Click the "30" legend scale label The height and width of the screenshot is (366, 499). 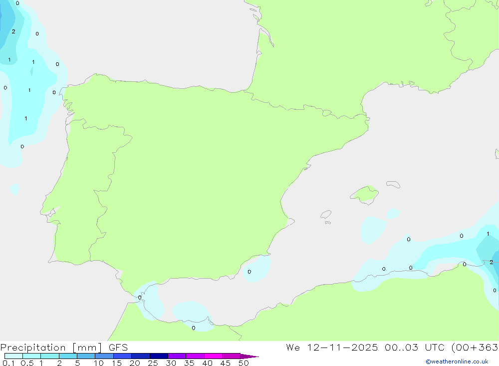click(171, 363)
